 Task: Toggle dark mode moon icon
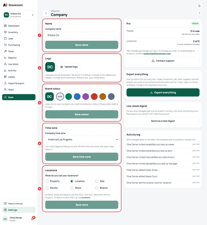pyautogui.click(x=199, y=6)
